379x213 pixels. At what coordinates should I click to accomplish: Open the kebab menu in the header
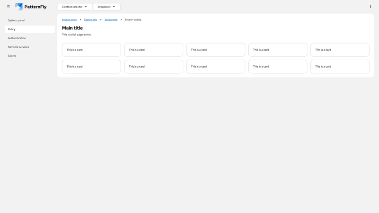tap(370, 7)
